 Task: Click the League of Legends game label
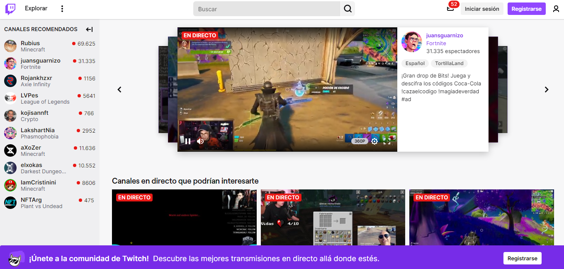[45, 102]
